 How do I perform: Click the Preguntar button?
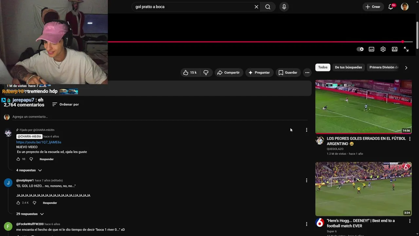(259, 72)
